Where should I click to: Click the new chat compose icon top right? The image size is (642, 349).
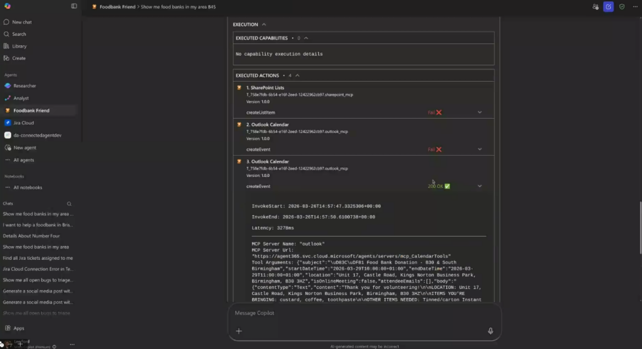click(x=608, y=6)
